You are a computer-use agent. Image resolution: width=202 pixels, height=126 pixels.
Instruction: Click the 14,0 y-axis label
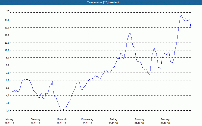coord(7,20)
